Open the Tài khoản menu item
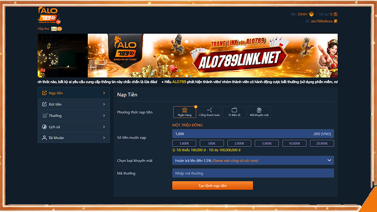Image resolution: width=377 pixels, height=212 pixels. (73, 138)
